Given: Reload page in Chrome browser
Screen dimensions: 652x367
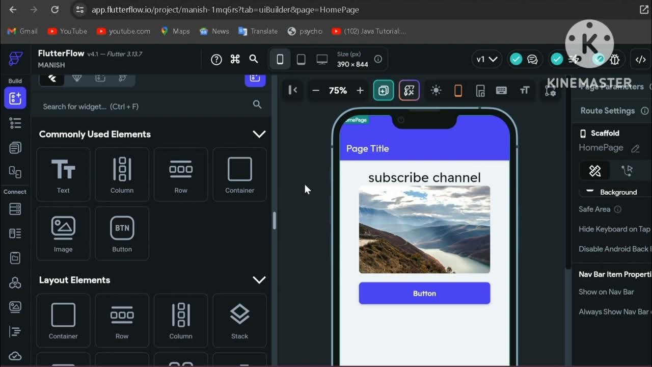Looking at the screenshot, I should [55, 9].
